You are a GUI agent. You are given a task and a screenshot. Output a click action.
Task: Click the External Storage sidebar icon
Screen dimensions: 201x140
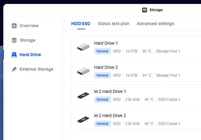click(x=14, y=69)
